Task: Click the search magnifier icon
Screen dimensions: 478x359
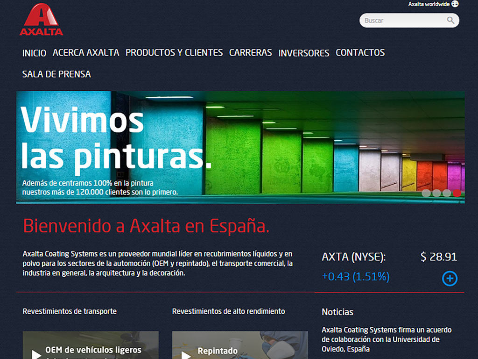Action: 450,21
